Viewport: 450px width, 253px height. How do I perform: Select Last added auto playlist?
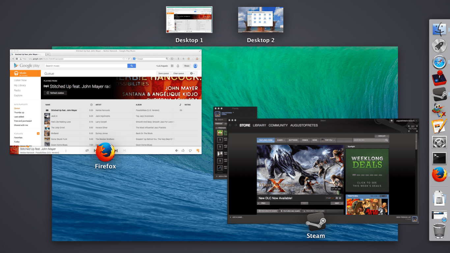pos(19,117)
